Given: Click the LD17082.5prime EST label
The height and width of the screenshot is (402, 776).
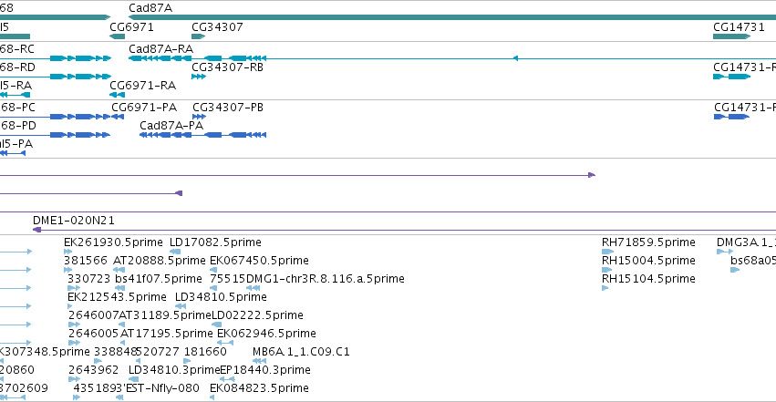Looking at the screenshot, I should (215, 242).
